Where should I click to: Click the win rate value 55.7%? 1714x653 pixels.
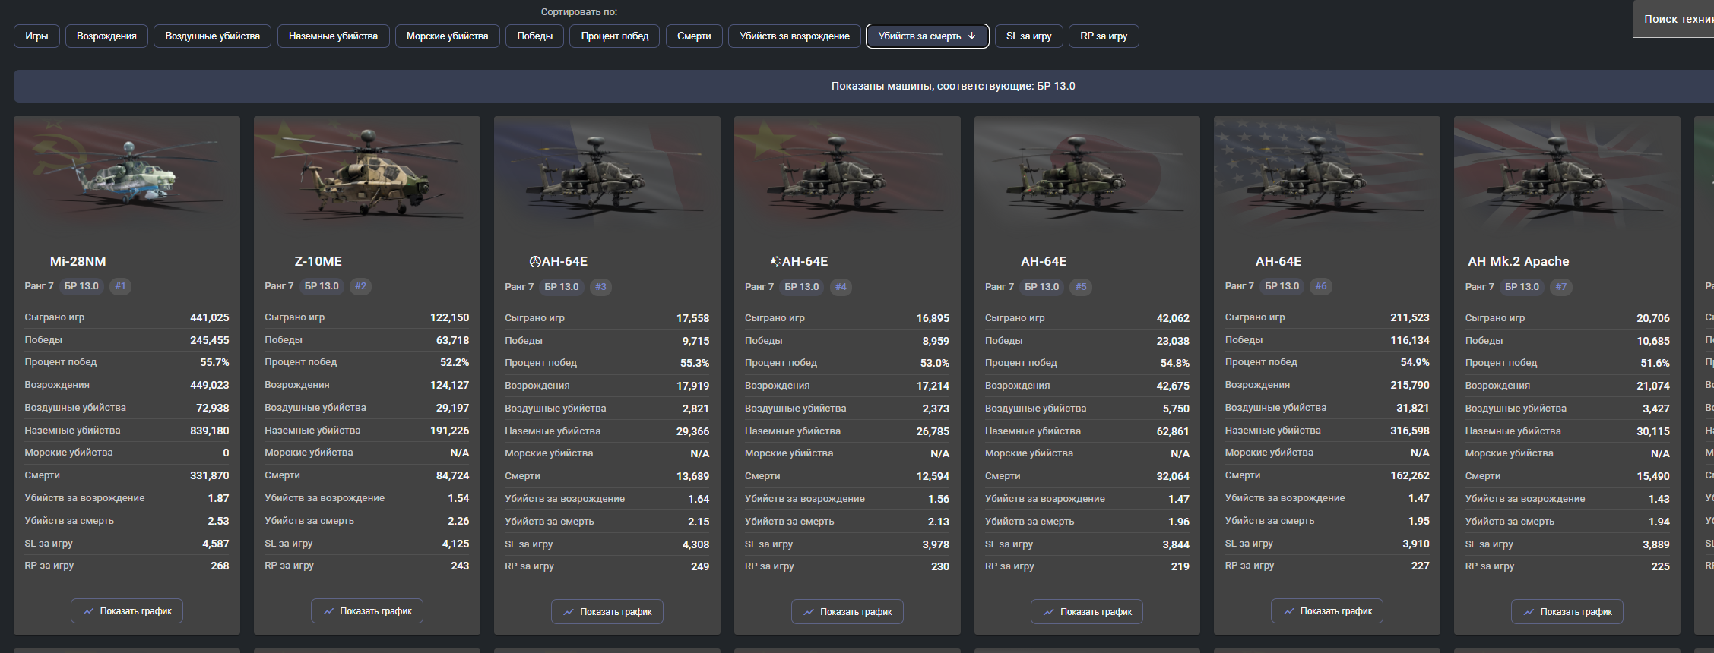click(214, 362)
